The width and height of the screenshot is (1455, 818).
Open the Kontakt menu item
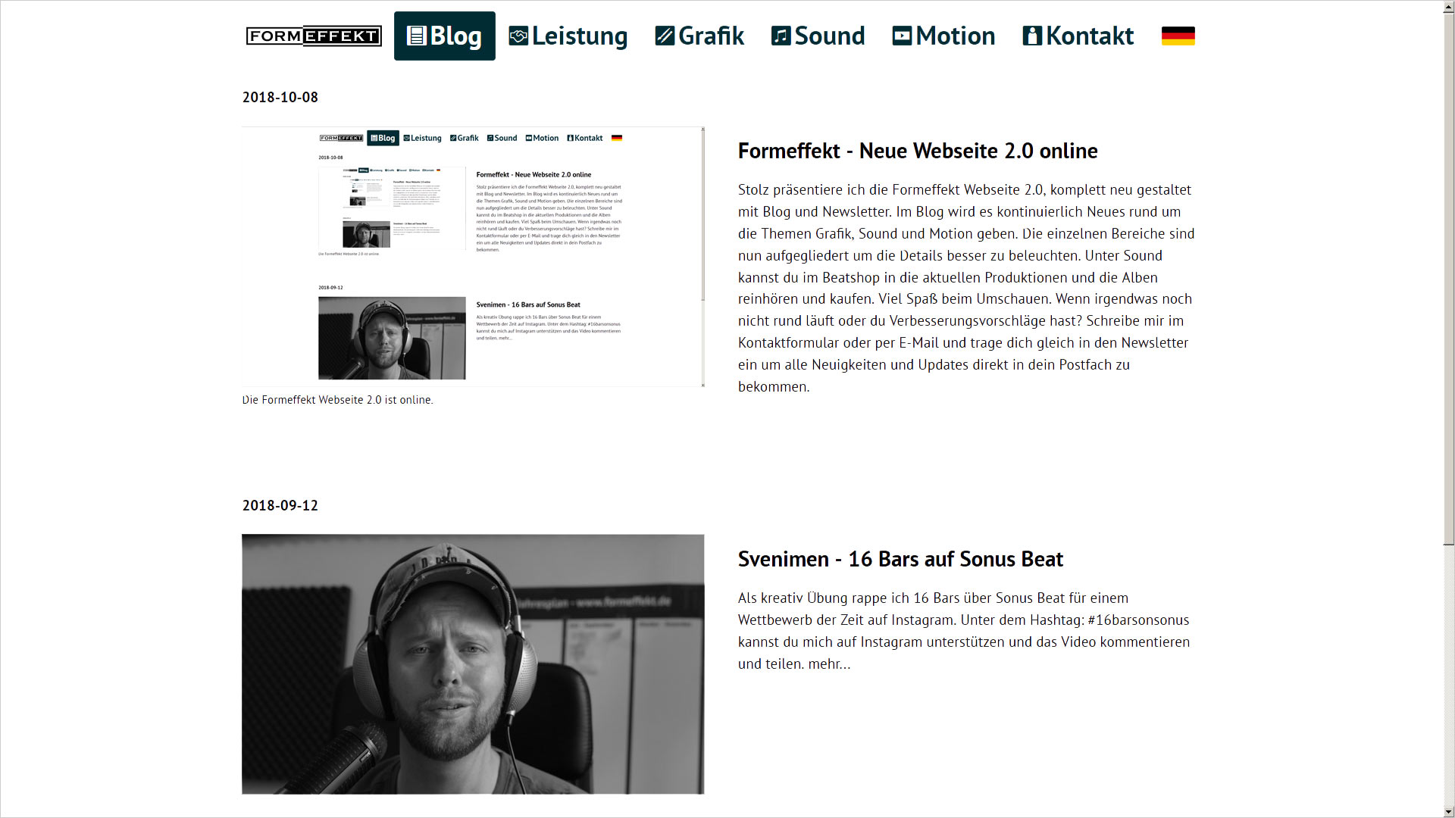[1078, 35]
